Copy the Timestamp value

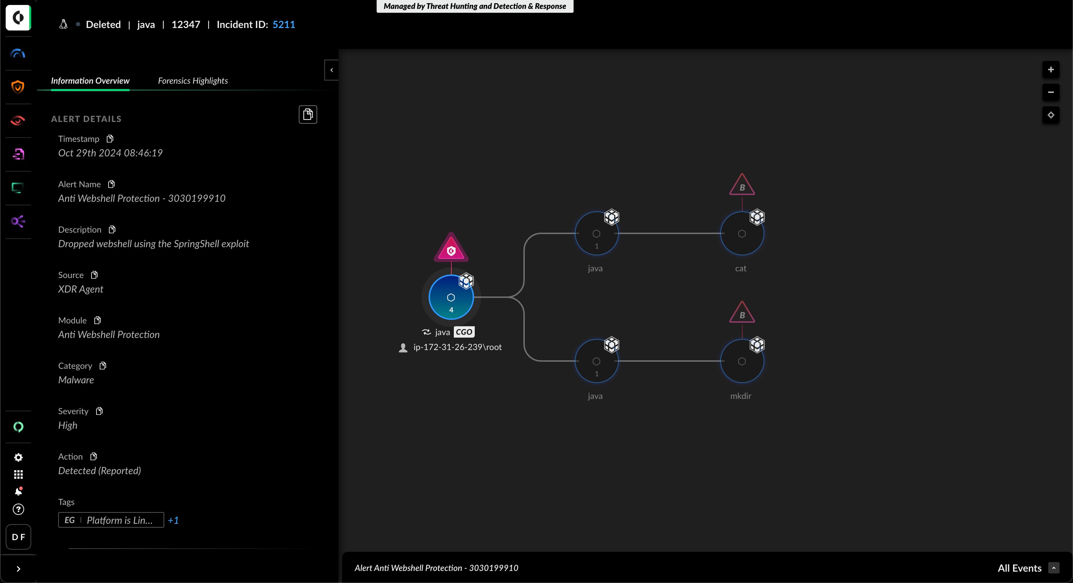click(x=110, y=139)
